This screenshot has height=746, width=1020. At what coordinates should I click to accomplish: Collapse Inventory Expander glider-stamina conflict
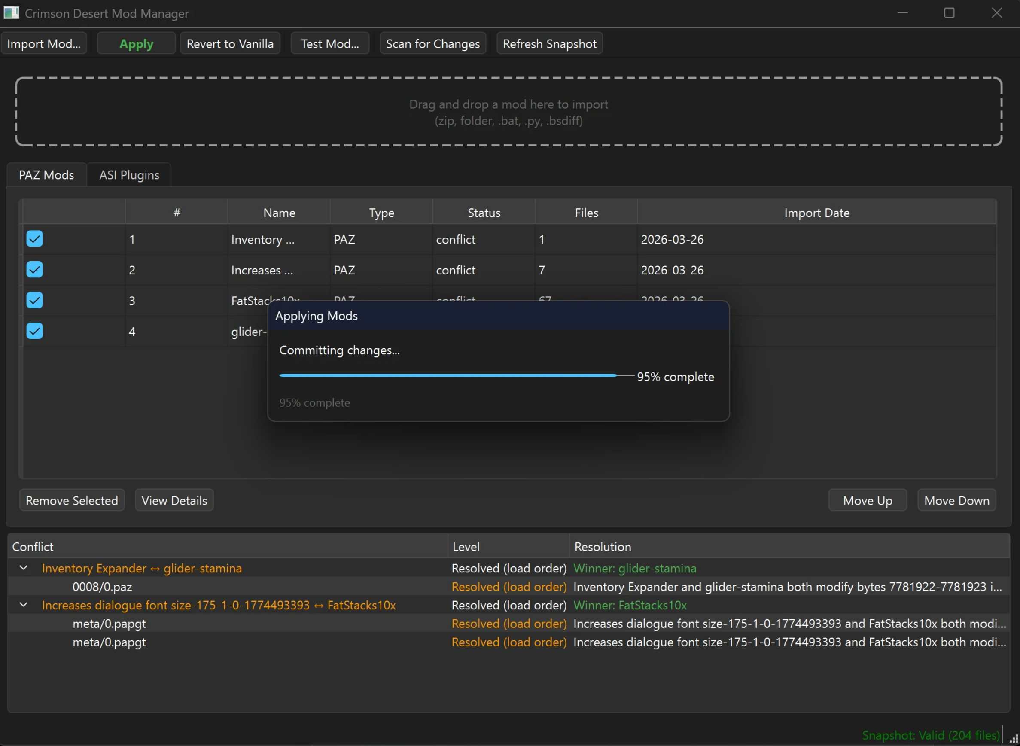tap(24, 568)
